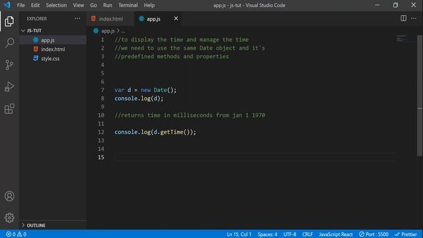Open the Go menu

tap(93, 5)
